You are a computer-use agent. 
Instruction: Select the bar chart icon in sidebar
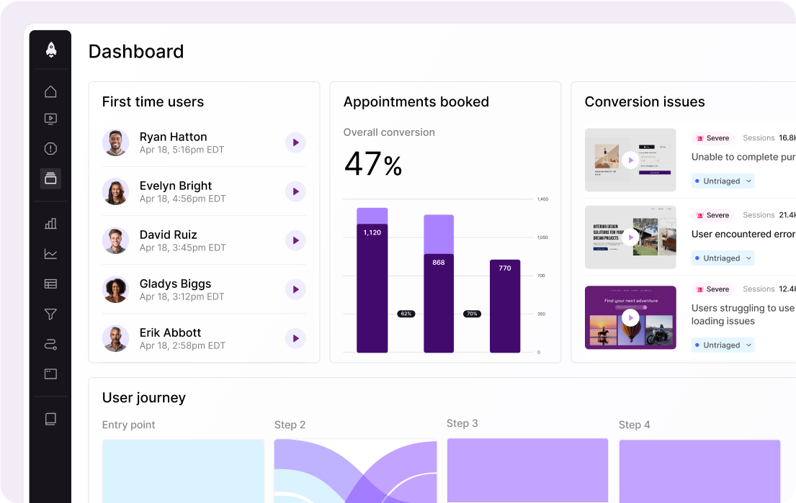(x=50, y=223)
